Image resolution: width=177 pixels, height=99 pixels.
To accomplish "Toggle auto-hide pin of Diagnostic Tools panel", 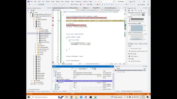I will (x=145, y=8).
